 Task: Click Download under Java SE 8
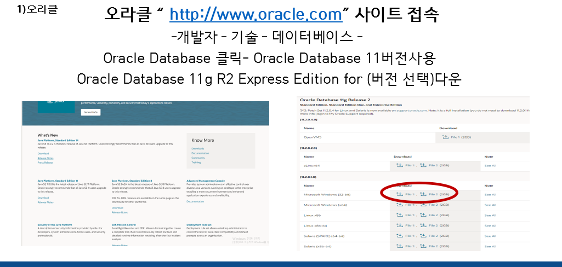click(x=117, y=208)
